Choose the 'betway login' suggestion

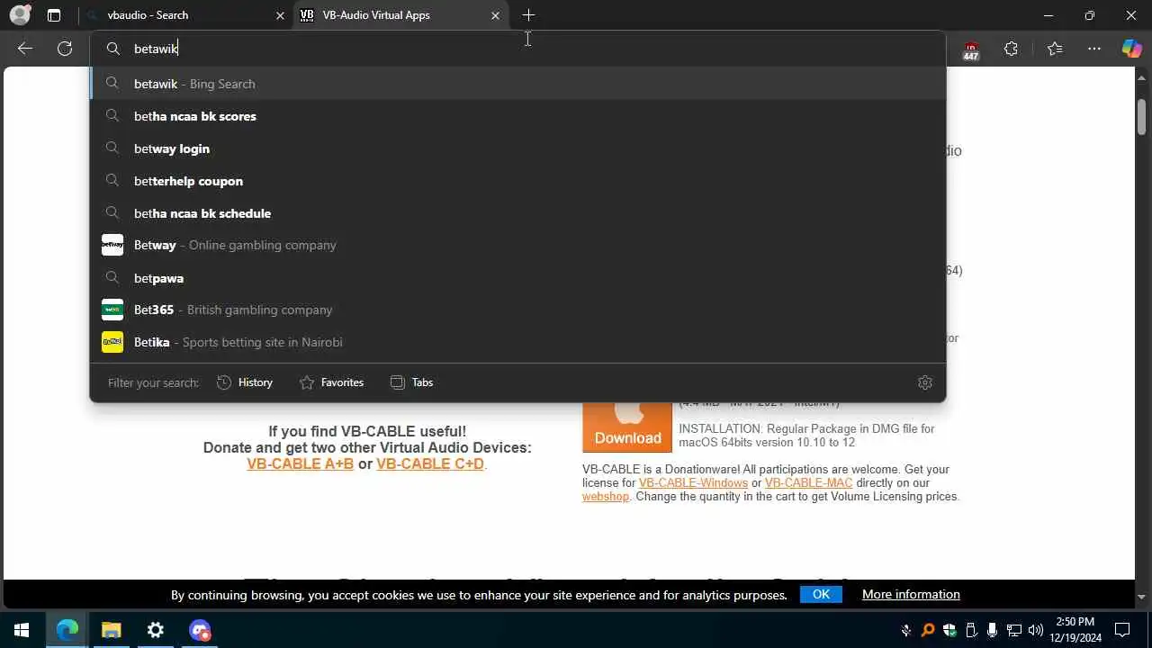(517, 148)
